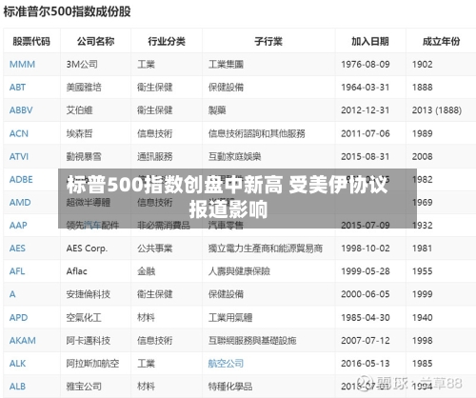The image size is (476, 398).
Task: Click the 2012-12-31 join date
Action: point(366,110)
